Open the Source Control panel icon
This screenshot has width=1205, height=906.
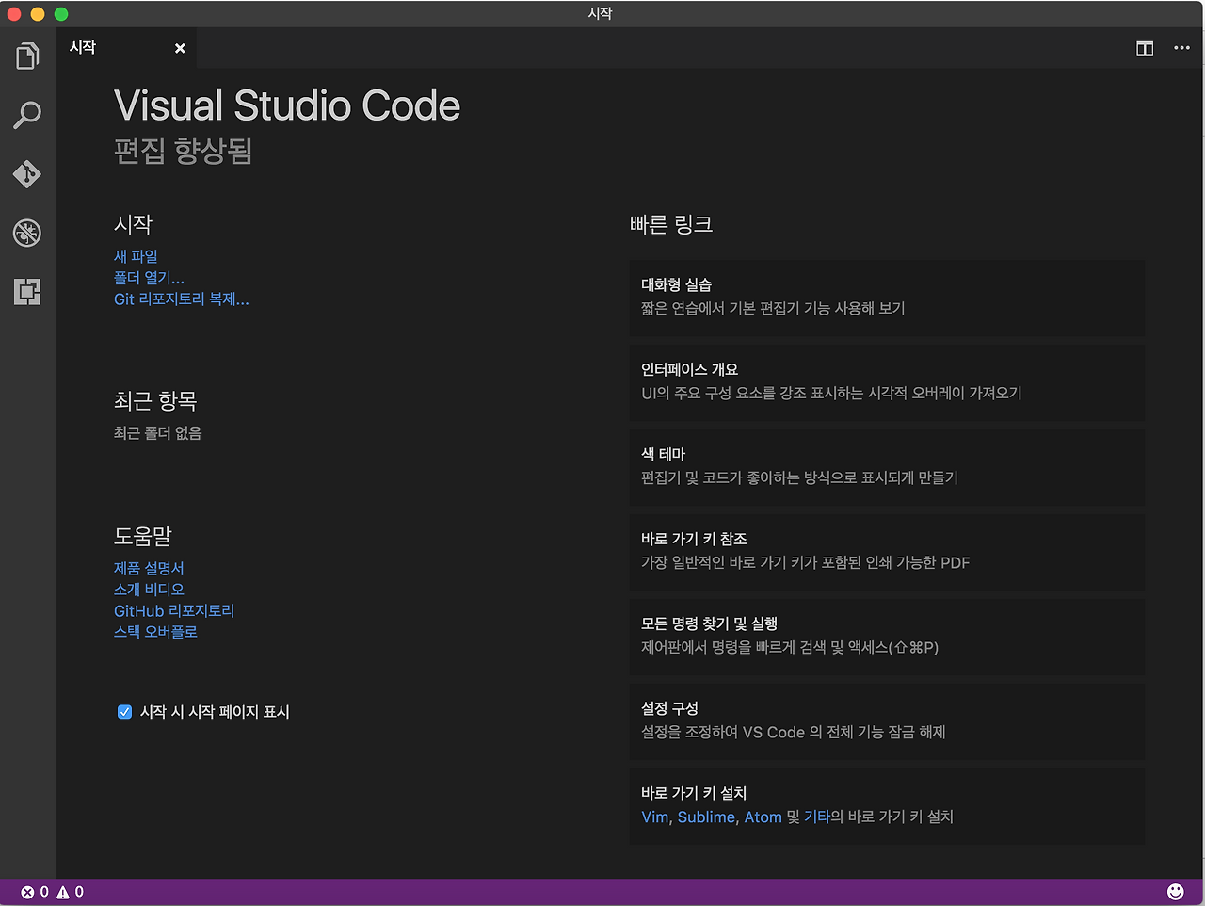pos(27,174)
